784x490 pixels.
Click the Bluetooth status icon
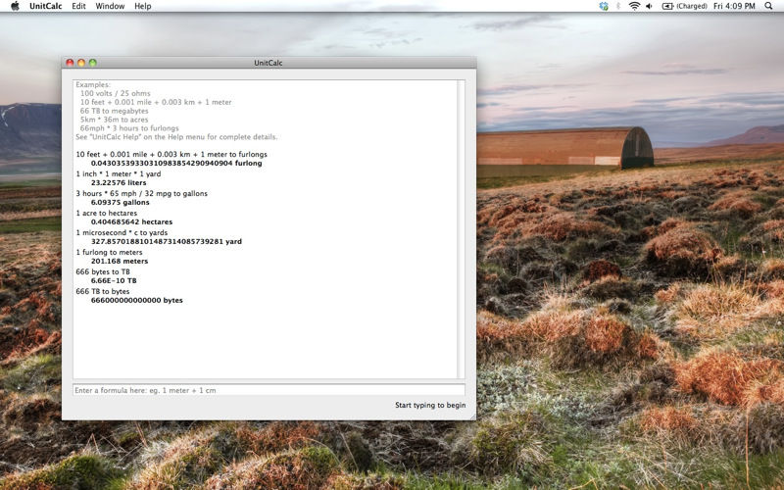(x=618, y=6)
